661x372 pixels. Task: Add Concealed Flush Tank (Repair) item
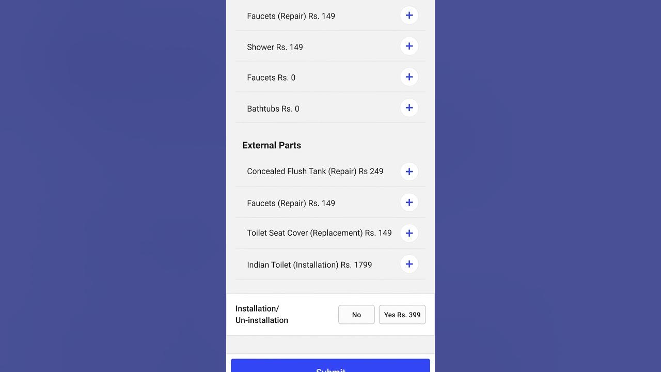[x=409, y=172]
